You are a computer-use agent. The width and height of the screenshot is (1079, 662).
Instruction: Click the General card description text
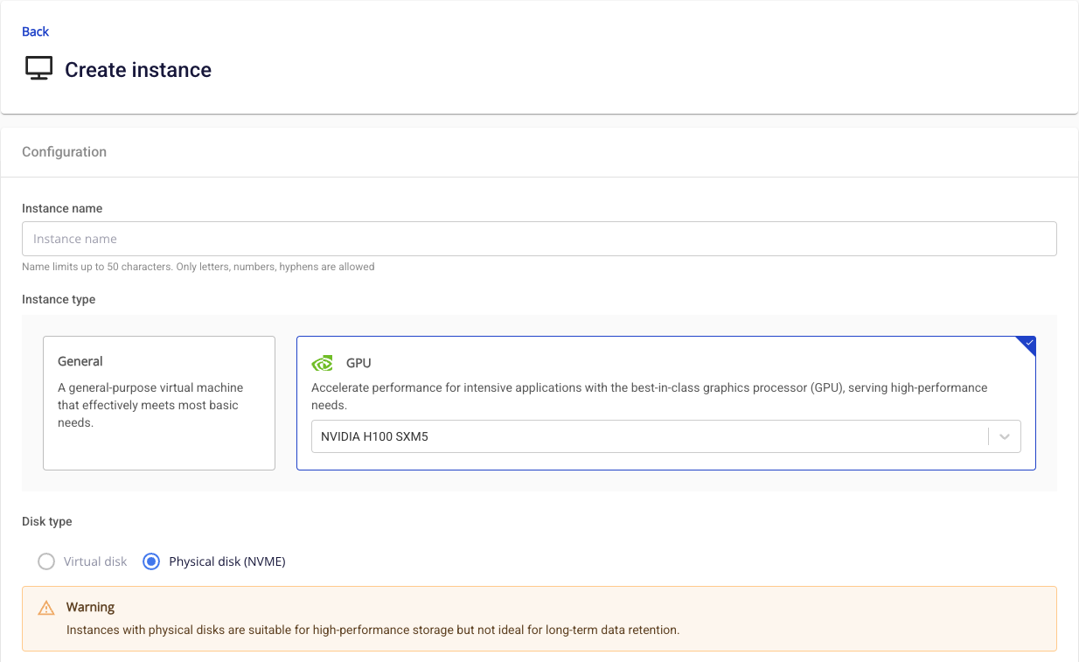150,405
